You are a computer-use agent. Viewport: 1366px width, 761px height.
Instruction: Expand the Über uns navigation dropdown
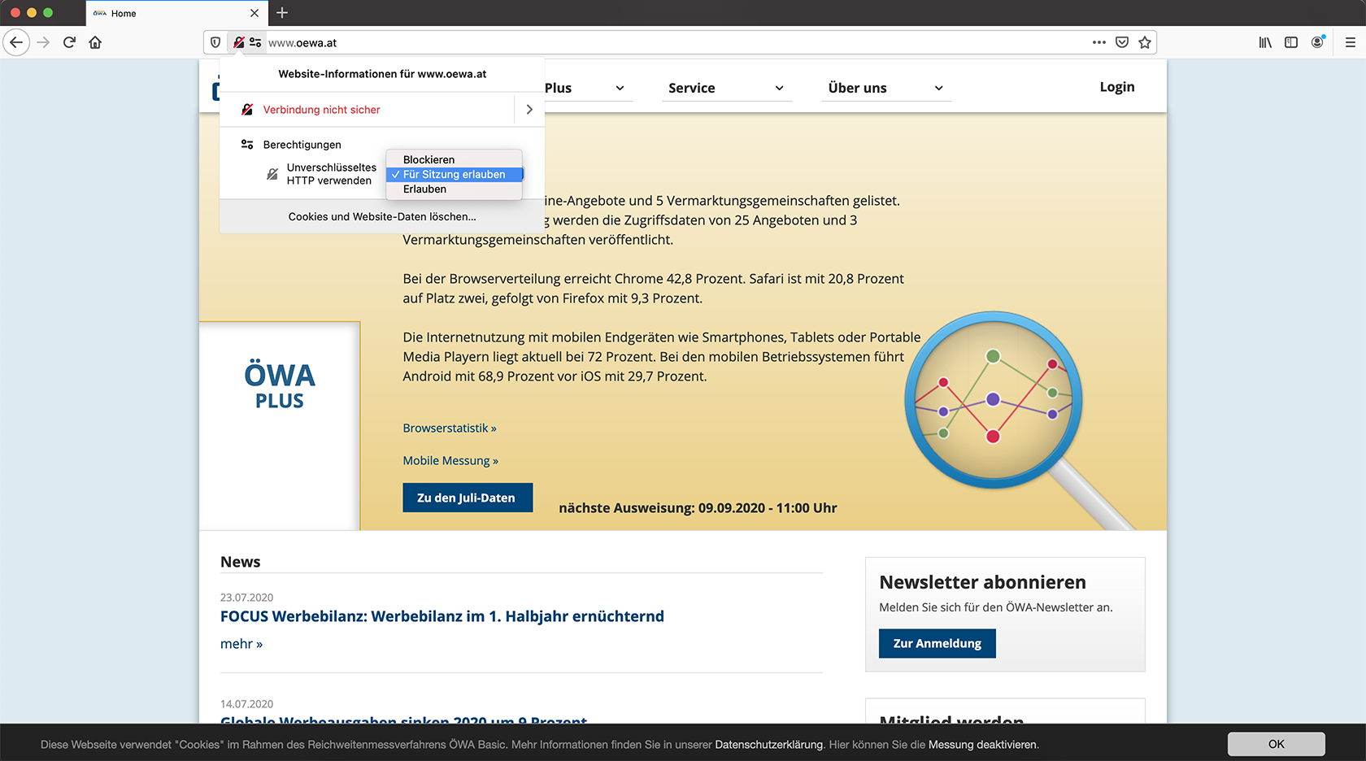[x=885, y=88]
